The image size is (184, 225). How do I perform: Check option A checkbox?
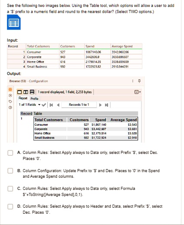(10, 153)
